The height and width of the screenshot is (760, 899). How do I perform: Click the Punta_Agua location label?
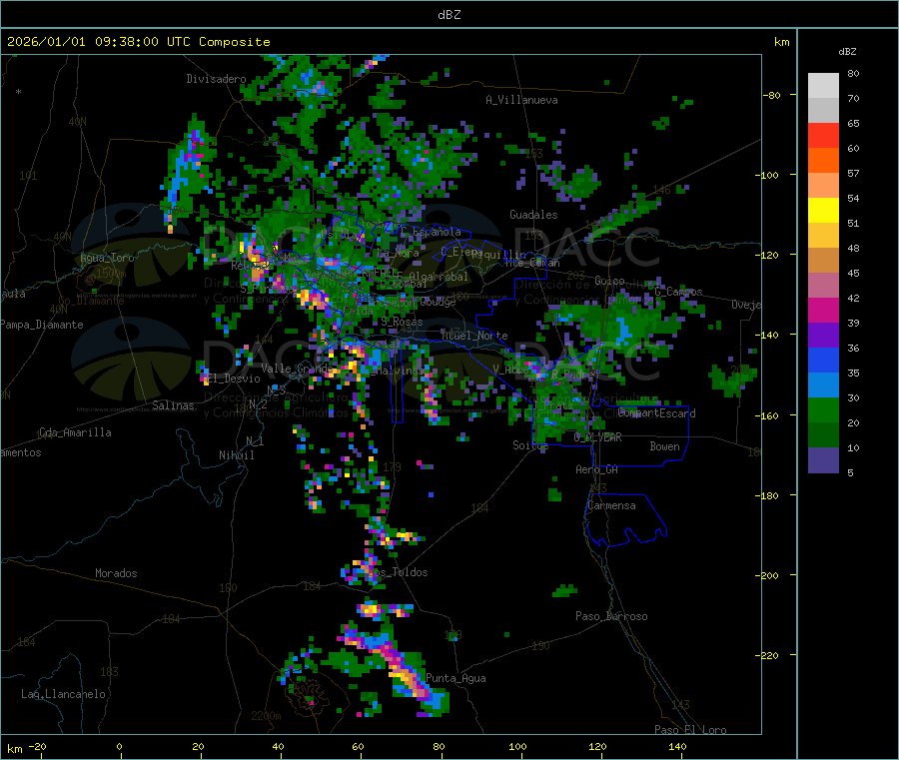(455, 678)
